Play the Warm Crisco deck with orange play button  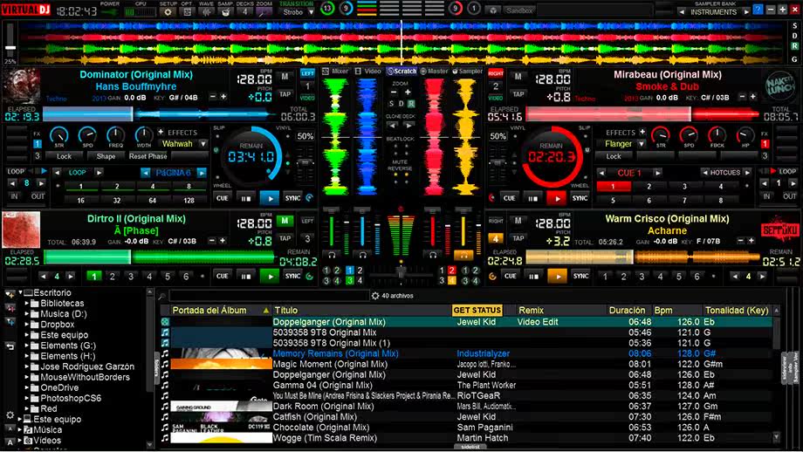click(x=557, y=277)
